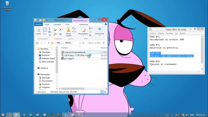Viewport: 208px width, 117px height.
Task: Click the Quick Access properties icon in title bar
Action: click(x=40, y=20)
